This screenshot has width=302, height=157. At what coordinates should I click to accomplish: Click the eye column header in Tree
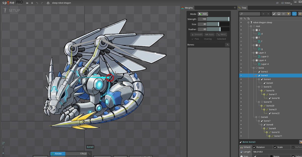241,19
